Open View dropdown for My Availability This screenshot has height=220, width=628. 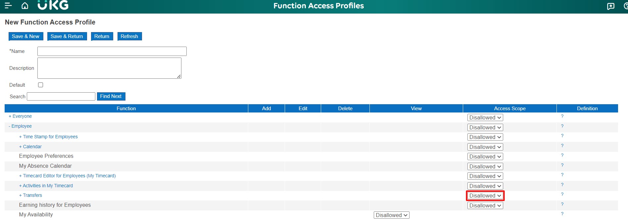[x=392, y=215]
